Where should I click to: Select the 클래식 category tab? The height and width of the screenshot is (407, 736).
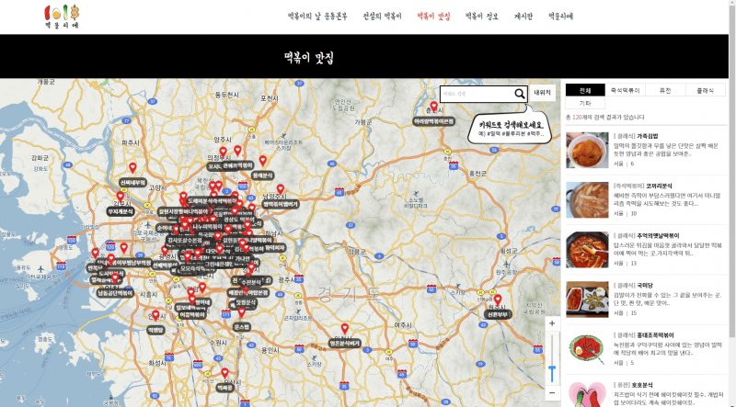[x=705, y=91]
